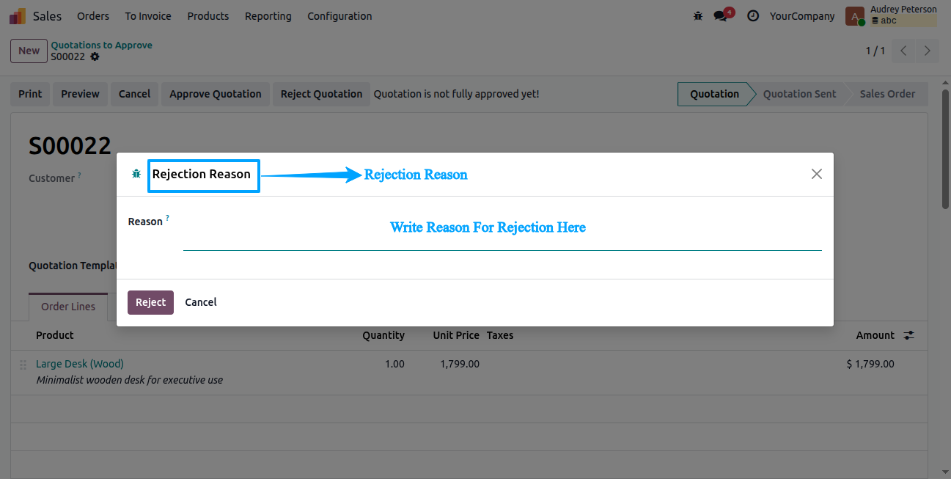
Task: Open the Reporting menu
Action: (x=268, y=16)
